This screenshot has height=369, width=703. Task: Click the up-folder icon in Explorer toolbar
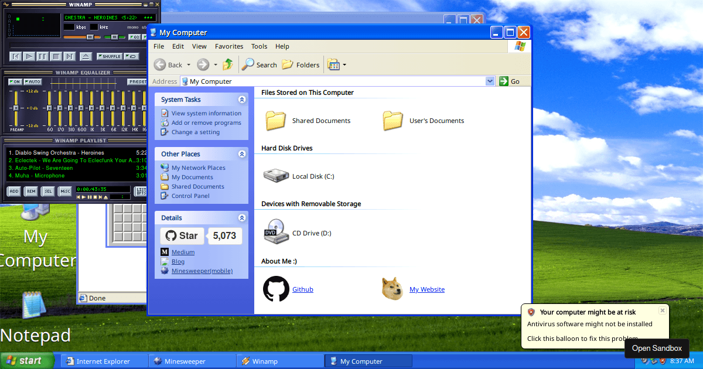[x=227, y=64]
